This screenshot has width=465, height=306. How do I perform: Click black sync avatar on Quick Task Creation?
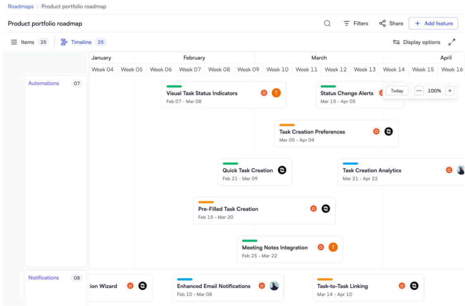(x=282, y=170)
